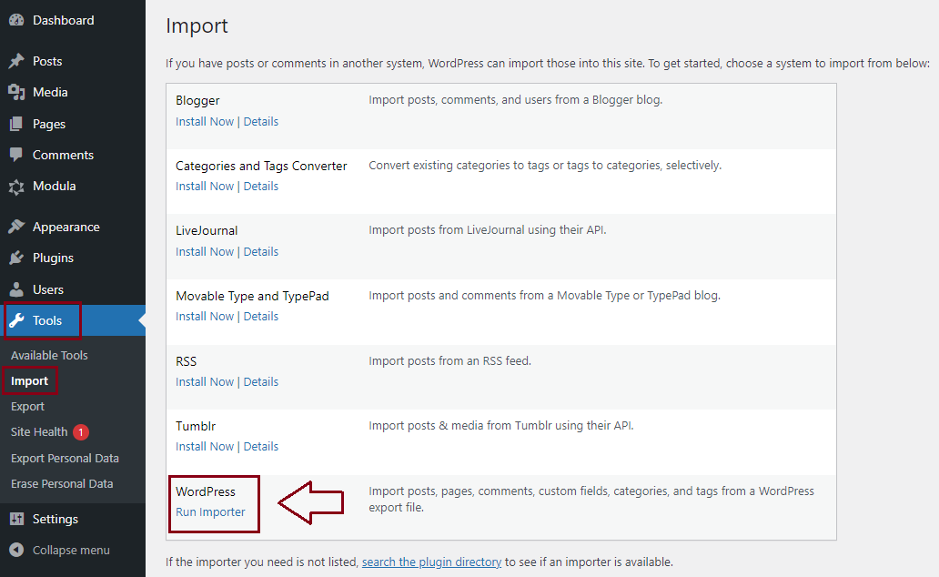Run the WordPress importer
Screen dimensions: 939x577
pyautogui.click(x=210, y=511)
